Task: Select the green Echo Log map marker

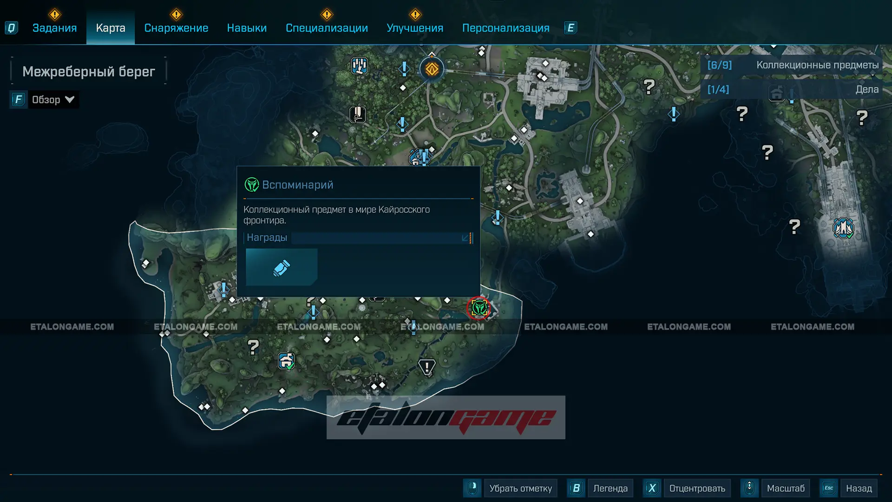Action: [479, 308]
